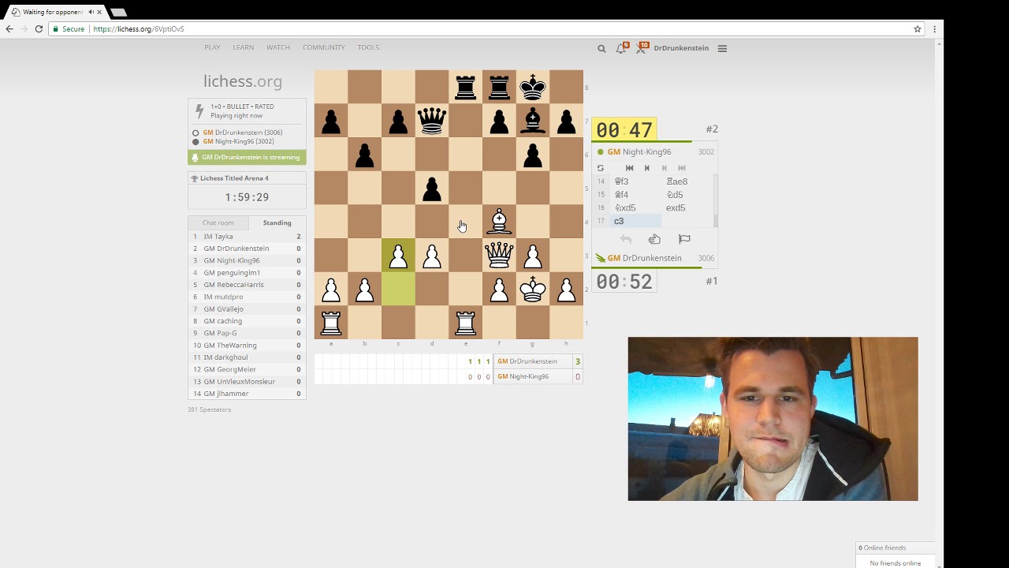The height and width of the screenshot is (568, 1009).
Task: Step back one move
Action: [x=646, y=168]
